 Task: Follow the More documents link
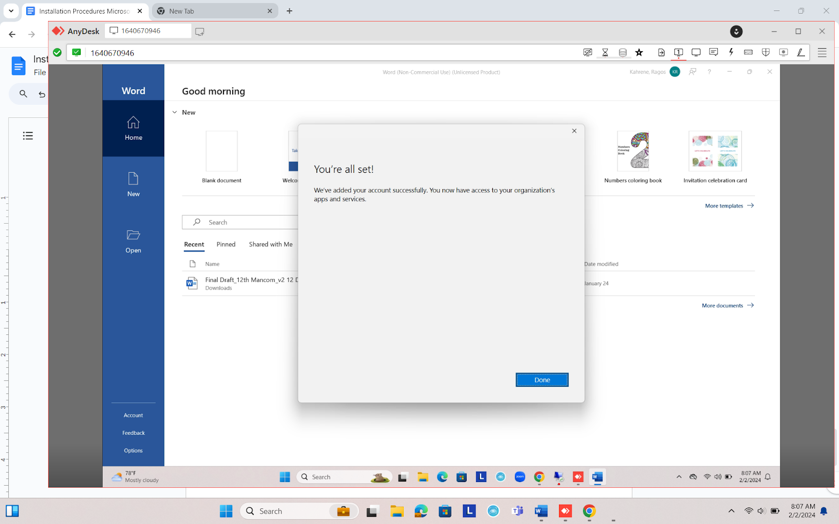point(728,305)
